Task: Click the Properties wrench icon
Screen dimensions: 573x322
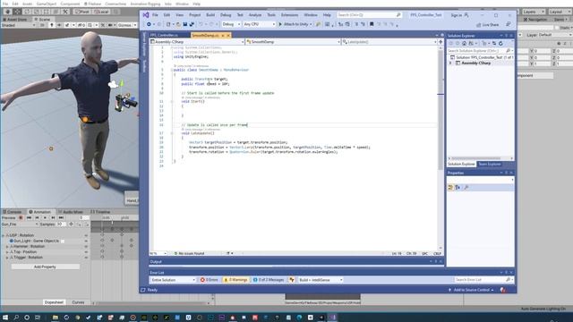Action: [x=466, y=187]
